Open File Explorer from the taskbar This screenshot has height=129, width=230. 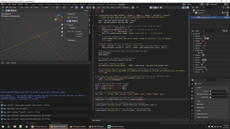[x=15, y=126]
